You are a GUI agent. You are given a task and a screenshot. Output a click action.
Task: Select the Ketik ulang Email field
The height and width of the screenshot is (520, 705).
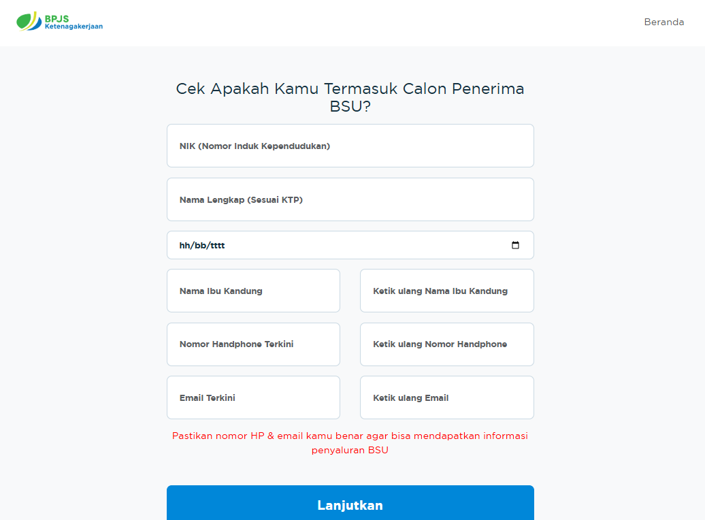click(x=446, y=397)
